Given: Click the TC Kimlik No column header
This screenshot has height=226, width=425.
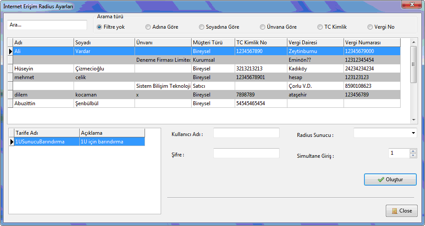Looking at the screenshot, I should pos(261,43).
